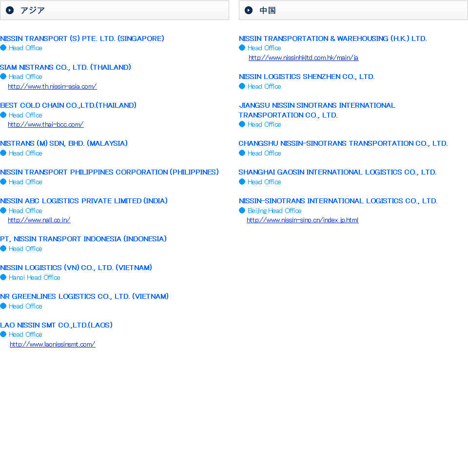This screenshot has width=468, height=464.
Task: Open the 中国 section header
Action: pyautogui.click(x=353, y=10)
